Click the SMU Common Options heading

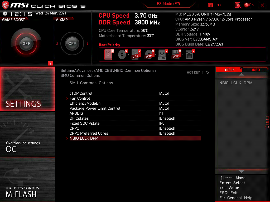click(x=91, y=83)
